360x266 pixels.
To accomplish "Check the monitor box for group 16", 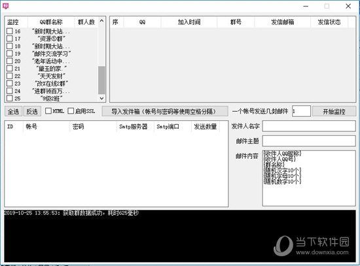I will [x=9, y=31].
